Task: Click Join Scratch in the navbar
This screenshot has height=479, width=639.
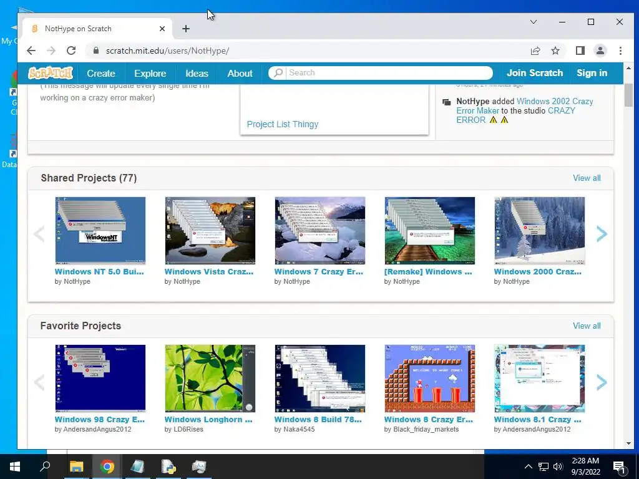Action: click(535, 73)
